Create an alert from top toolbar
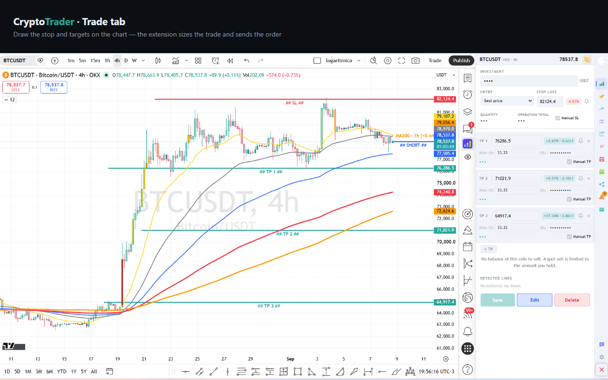Image resolution: width=608 pixels, height=380 pixels. [x=216, y=60]
